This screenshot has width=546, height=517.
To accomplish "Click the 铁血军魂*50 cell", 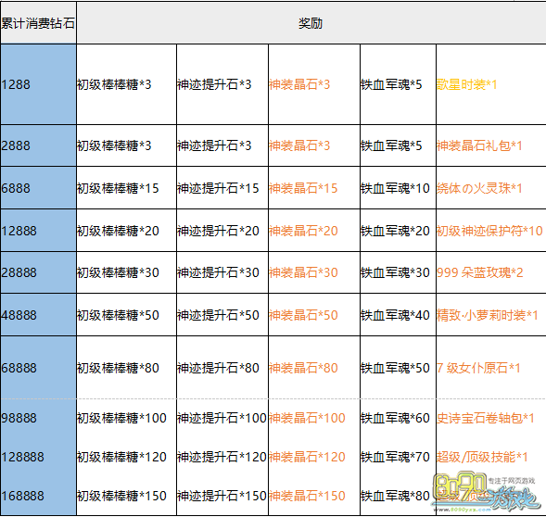I will tap(398, 368).
